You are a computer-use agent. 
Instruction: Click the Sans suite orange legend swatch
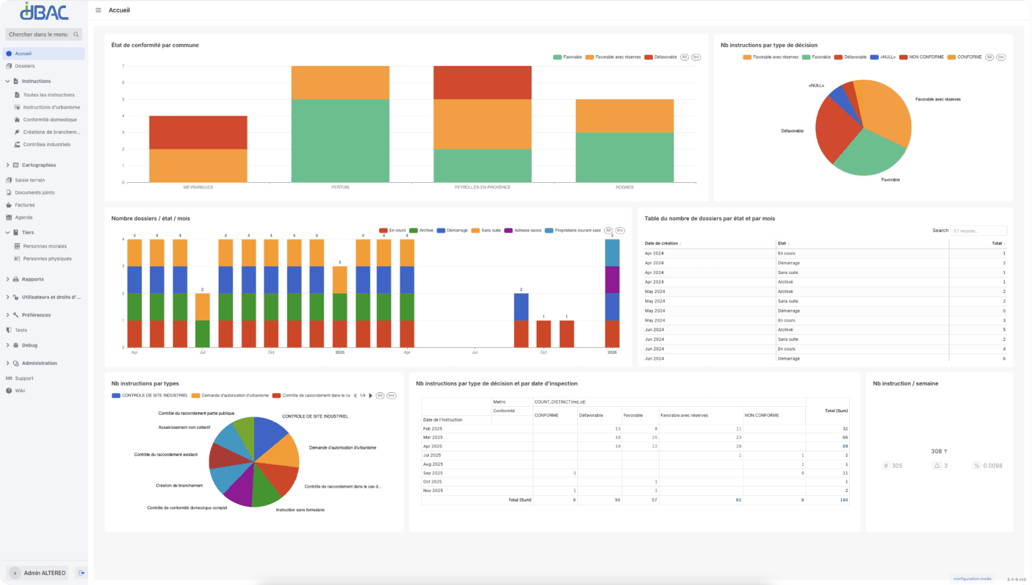tap(475, 230)
